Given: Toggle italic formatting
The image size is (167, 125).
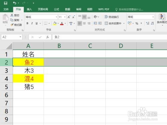Looking at the screenshot, I should point(32,23).
